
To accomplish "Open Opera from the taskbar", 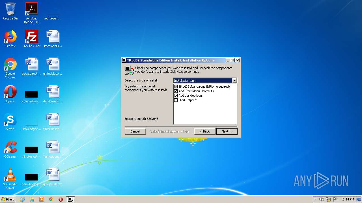I will click(61, 199).
